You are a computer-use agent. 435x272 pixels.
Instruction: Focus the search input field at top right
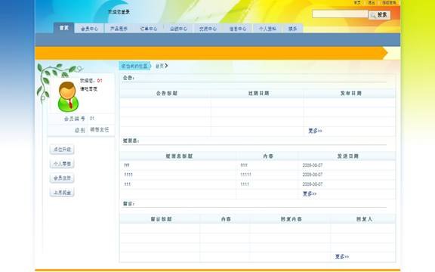coord(340,14)
